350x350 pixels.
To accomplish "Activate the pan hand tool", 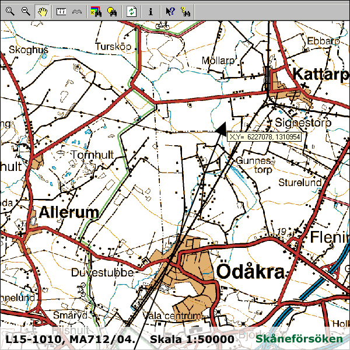I will pos(41,10).
